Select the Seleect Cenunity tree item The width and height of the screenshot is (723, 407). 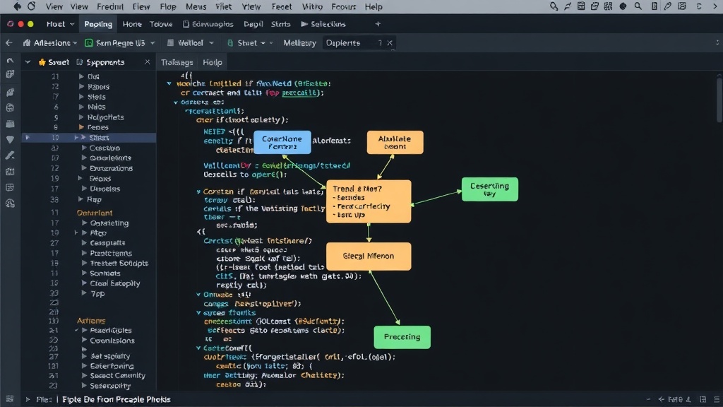[118, 375]
